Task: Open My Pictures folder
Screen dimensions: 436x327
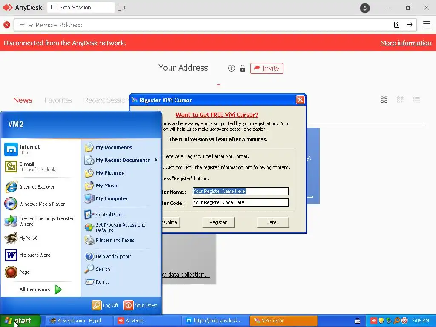Action: (121, 173)
